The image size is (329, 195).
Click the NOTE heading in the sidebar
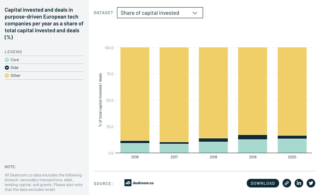[10, 167]
